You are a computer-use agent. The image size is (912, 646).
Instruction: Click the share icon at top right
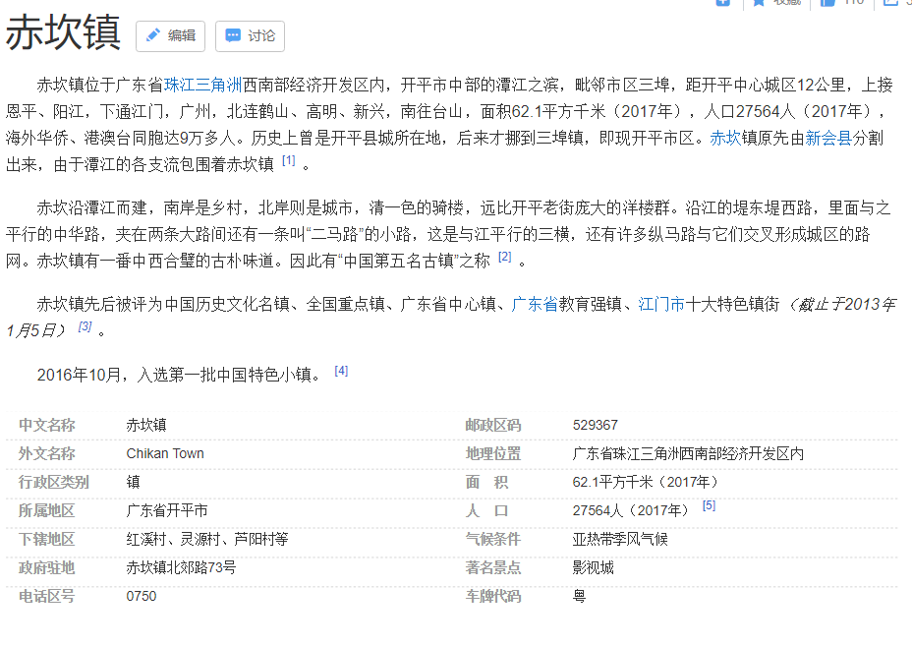point(891,3)
